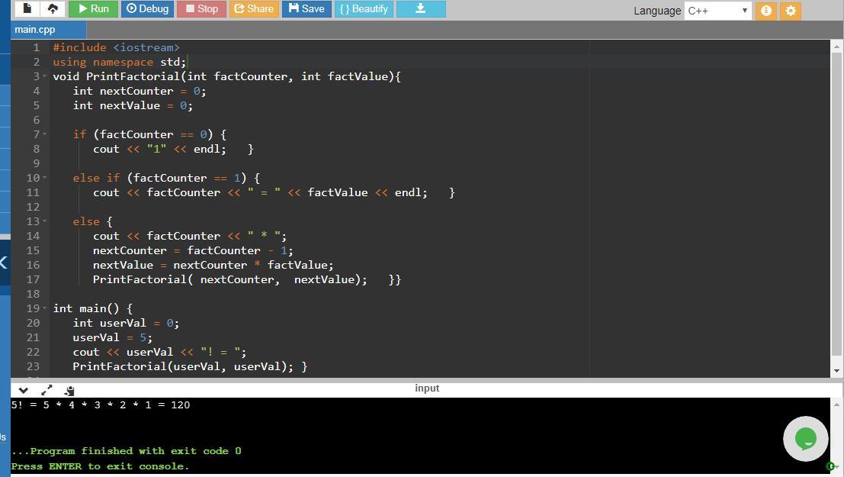Image resolution: width=844 pixels, height=477 pixels.
Task: Click the cloud upload file icon
Action: [x=53, y=9]
